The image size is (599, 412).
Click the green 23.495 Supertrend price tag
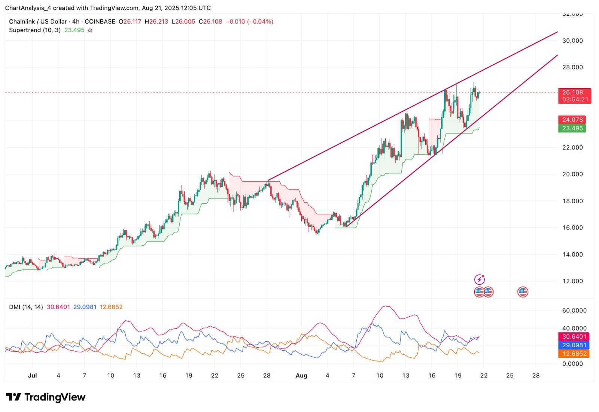coord(572,128)
